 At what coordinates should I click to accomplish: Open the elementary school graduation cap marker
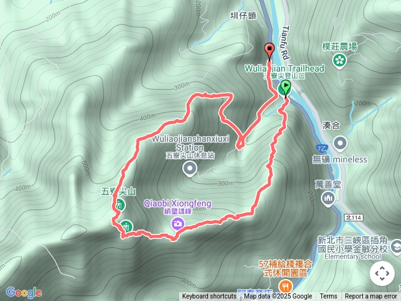[396, 246]
